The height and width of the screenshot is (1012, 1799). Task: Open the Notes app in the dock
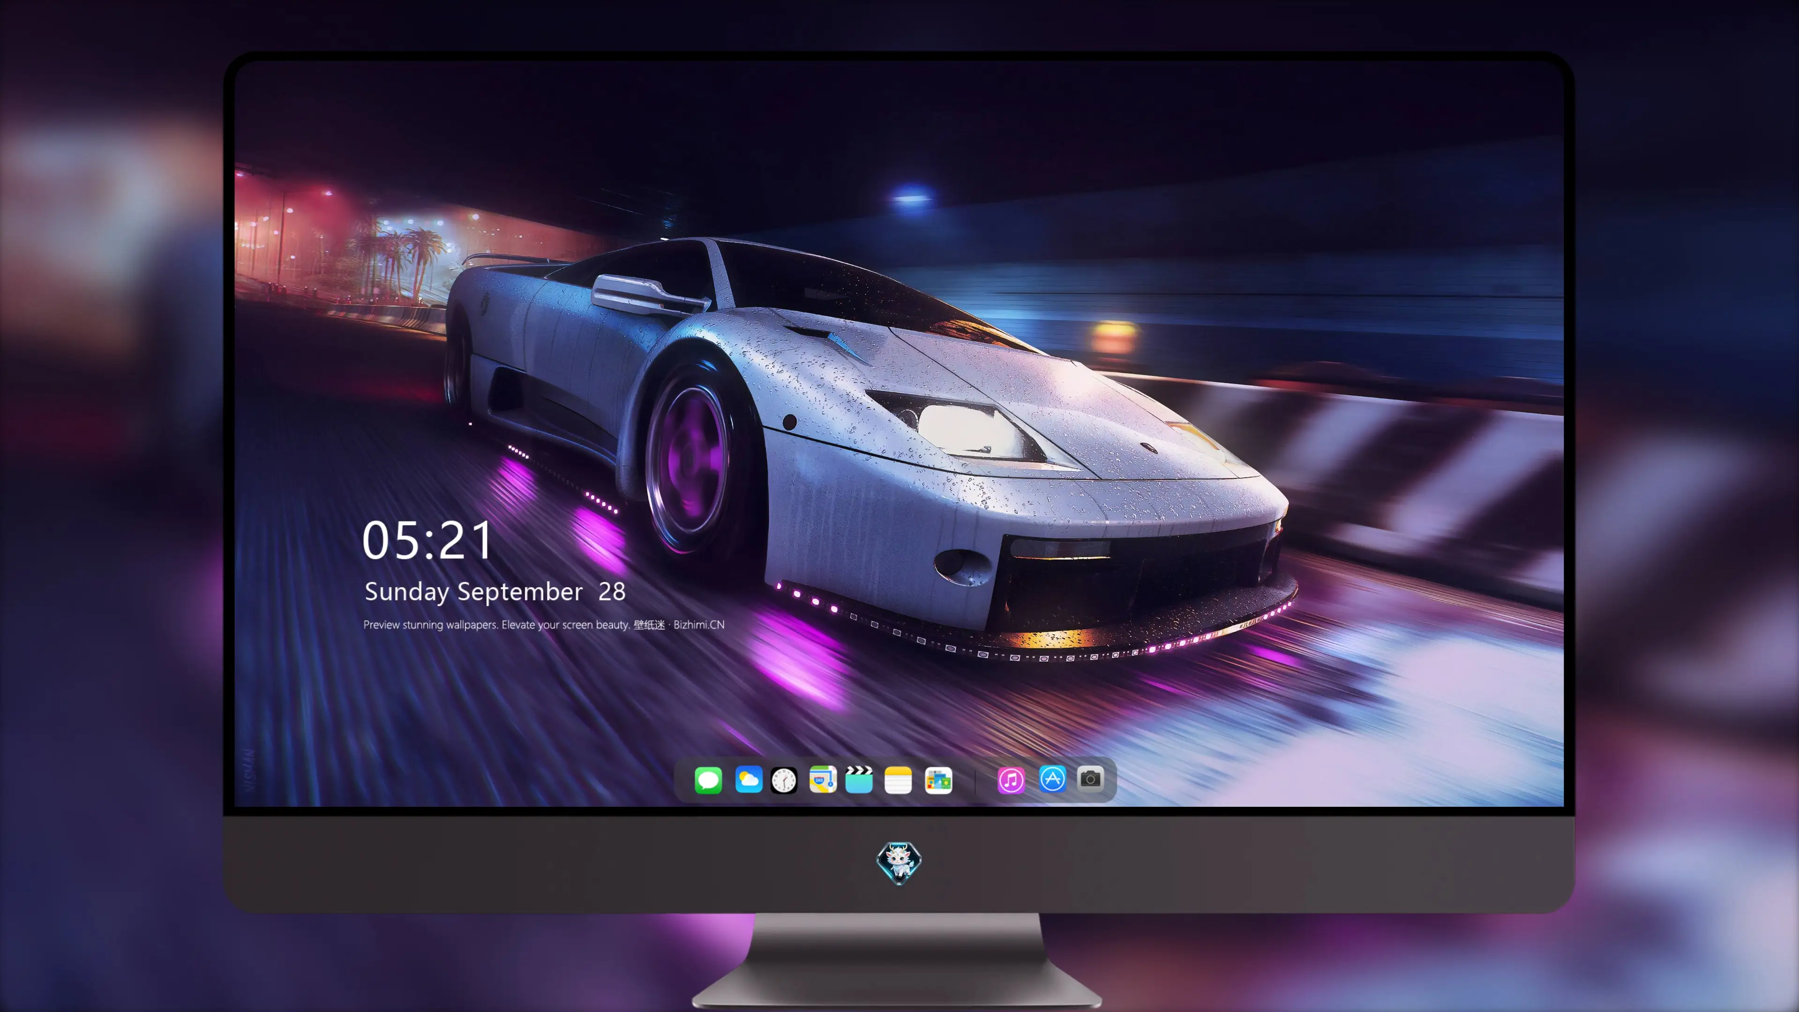coord(898,780)
